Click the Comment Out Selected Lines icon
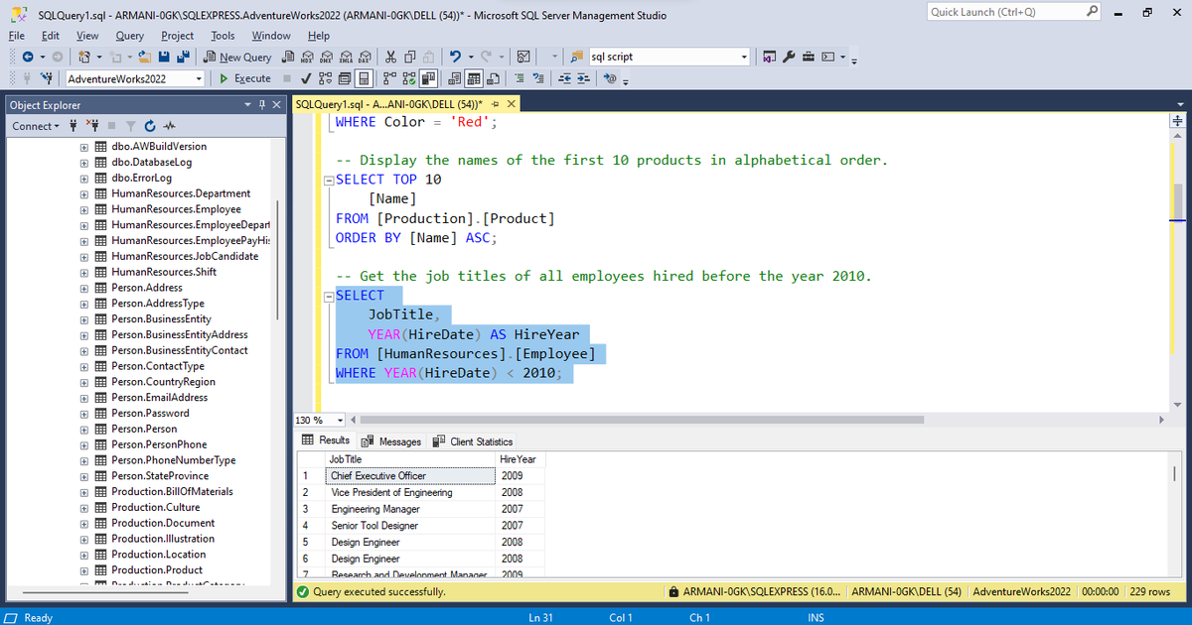Viewport: 1192px width, 625px height. pos(520,78)
